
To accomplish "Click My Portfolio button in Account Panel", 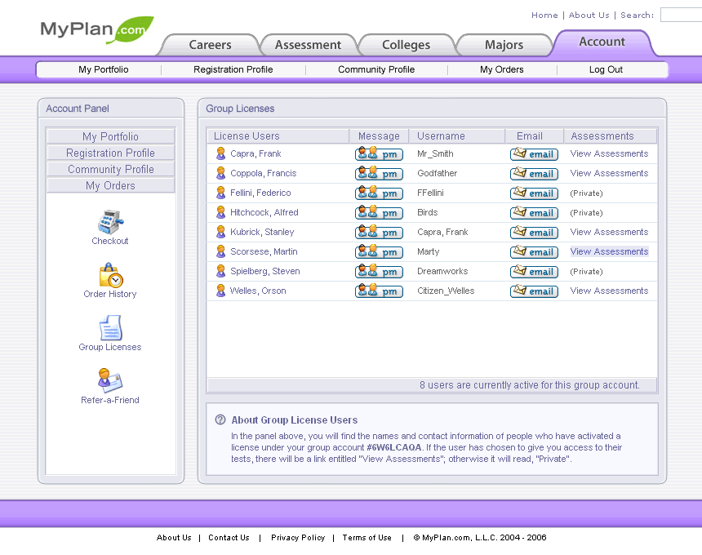I will pos(110,136).
